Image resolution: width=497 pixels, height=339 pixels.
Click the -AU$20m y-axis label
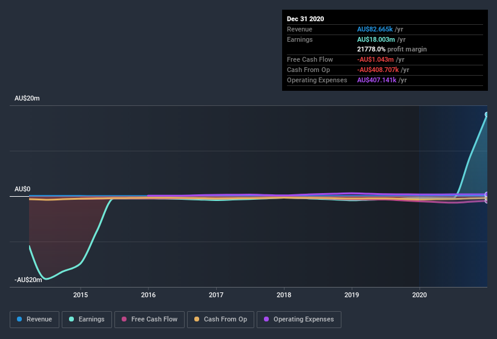(28, 280)
